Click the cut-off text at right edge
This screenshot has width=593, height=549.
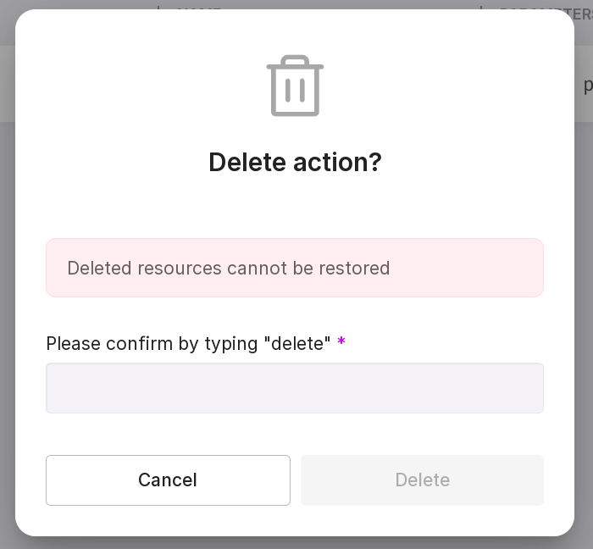coord(587,86)
